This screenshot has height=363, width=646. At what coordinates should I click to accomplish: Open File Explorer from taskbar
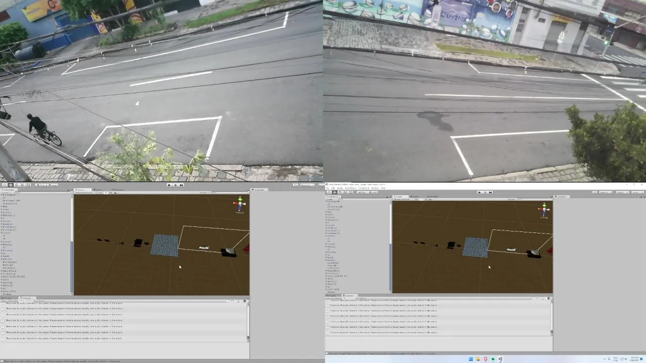[478, 359]
